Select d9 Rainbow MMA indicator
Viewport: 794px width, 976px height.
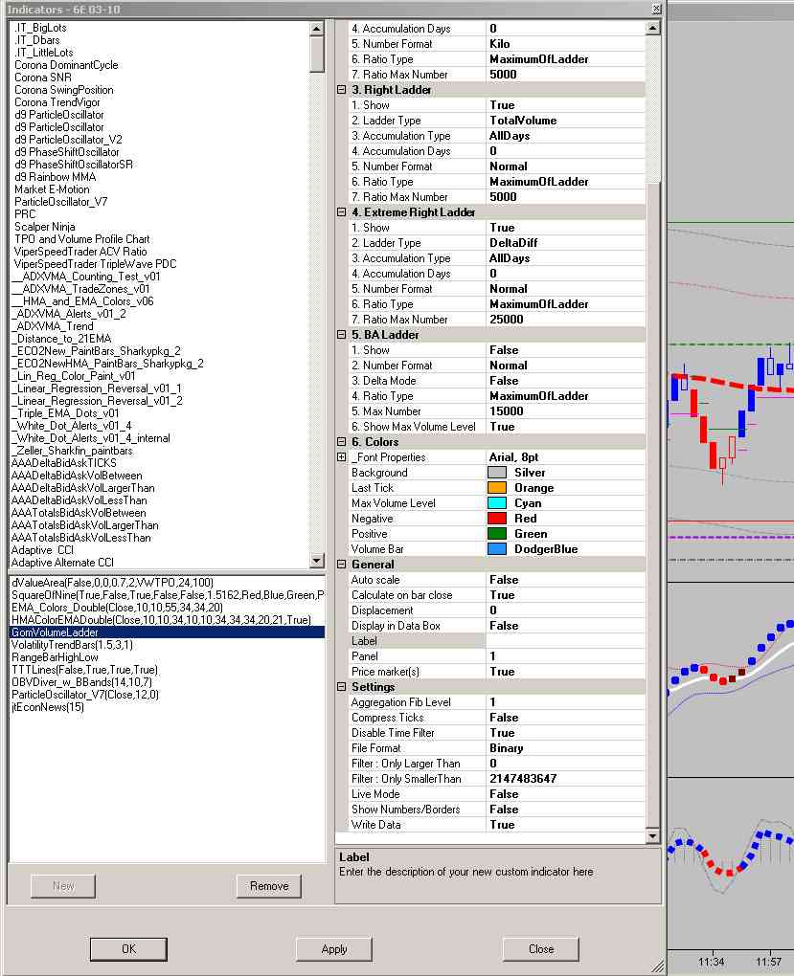pyautogui.click(x=55, y=177)
